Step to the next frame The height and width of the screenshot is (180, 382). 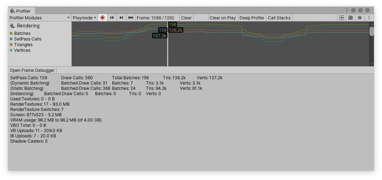coord(121,18)
